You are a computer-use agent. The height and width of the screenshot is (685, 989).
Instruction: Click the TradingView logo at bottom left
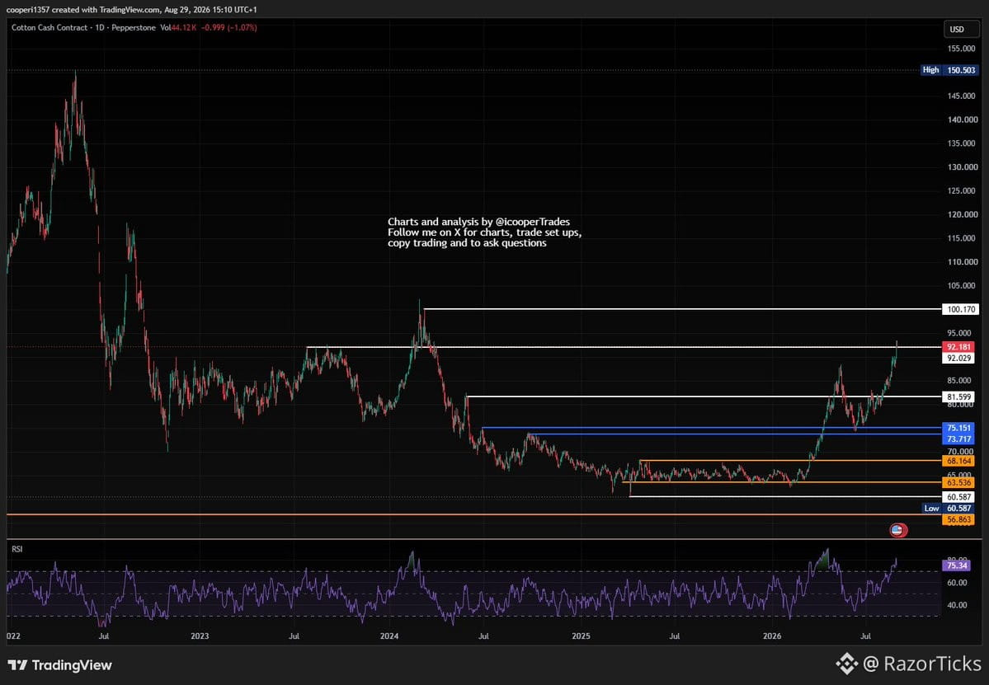click(60, 665)
